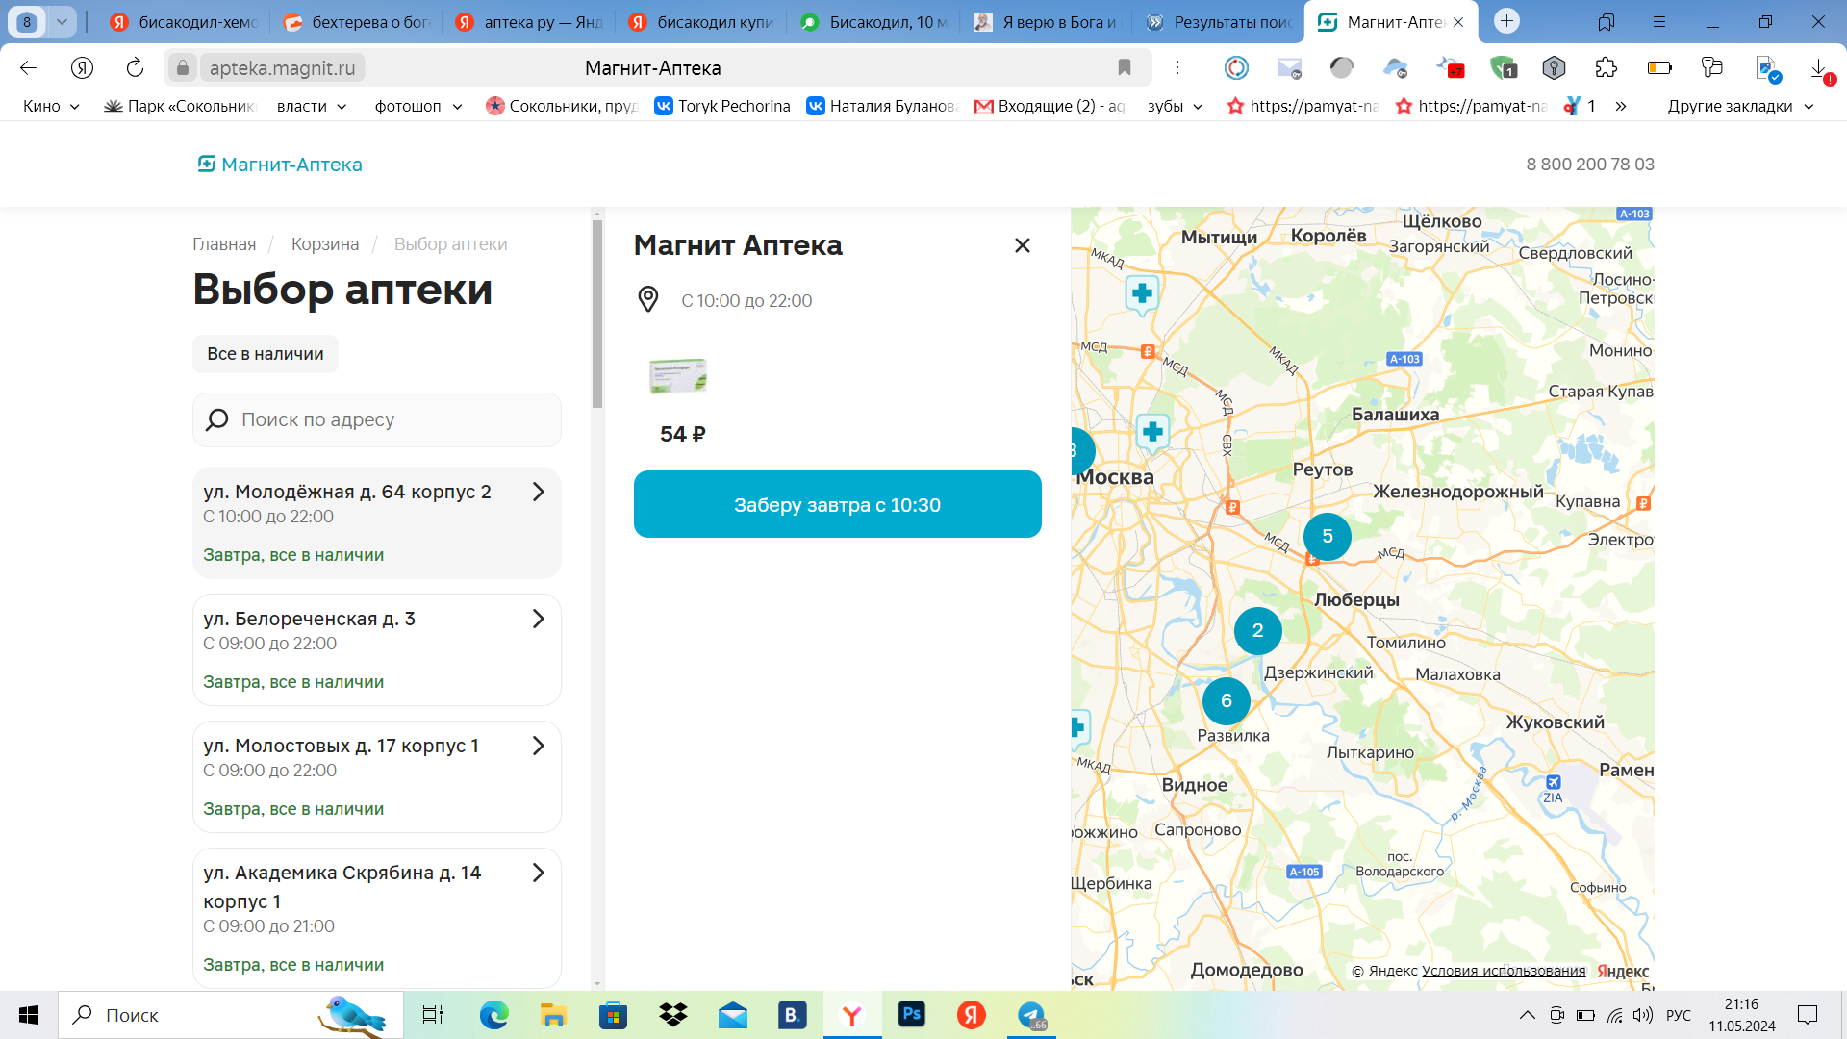Screen dimensions: 1847x1039
Task: Click the РУС language indicator
Action: (x=1679, y=1015)
